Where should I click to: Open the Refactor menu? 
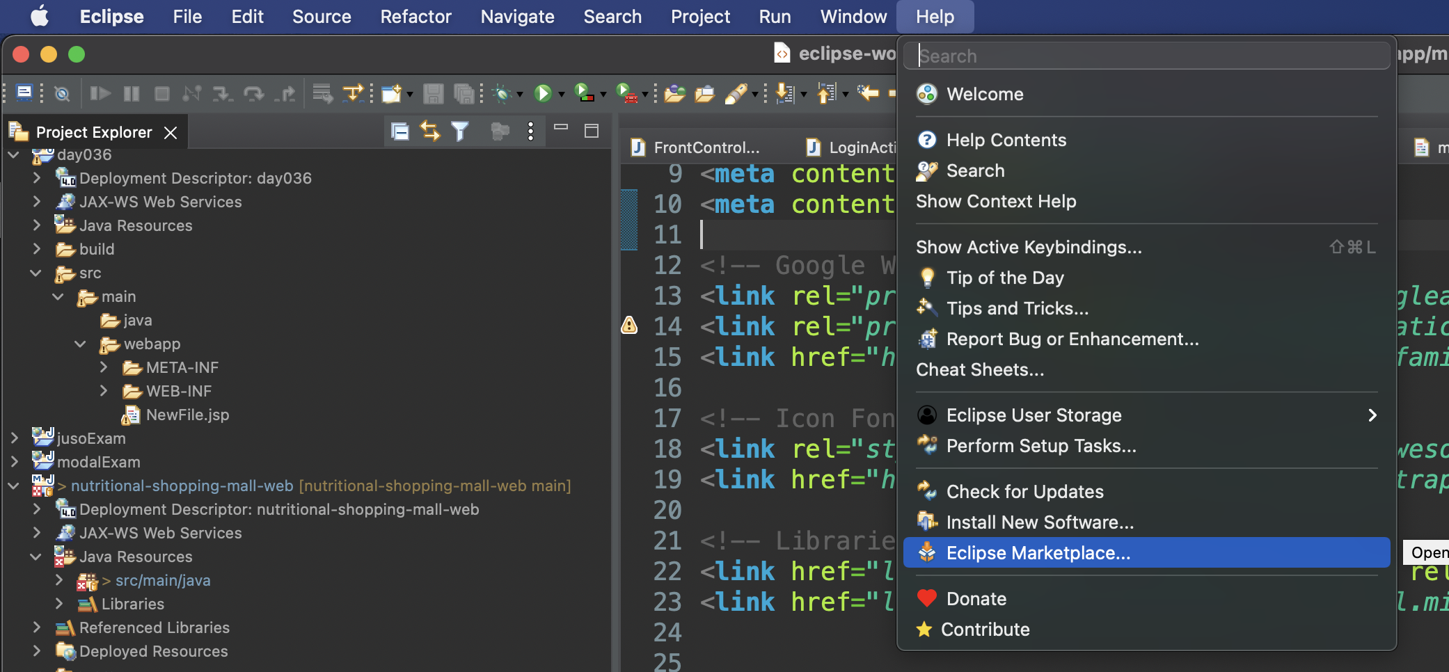(x=415, y=17)
